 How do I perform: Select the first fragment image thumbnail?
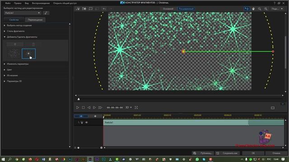coord(14,54)
